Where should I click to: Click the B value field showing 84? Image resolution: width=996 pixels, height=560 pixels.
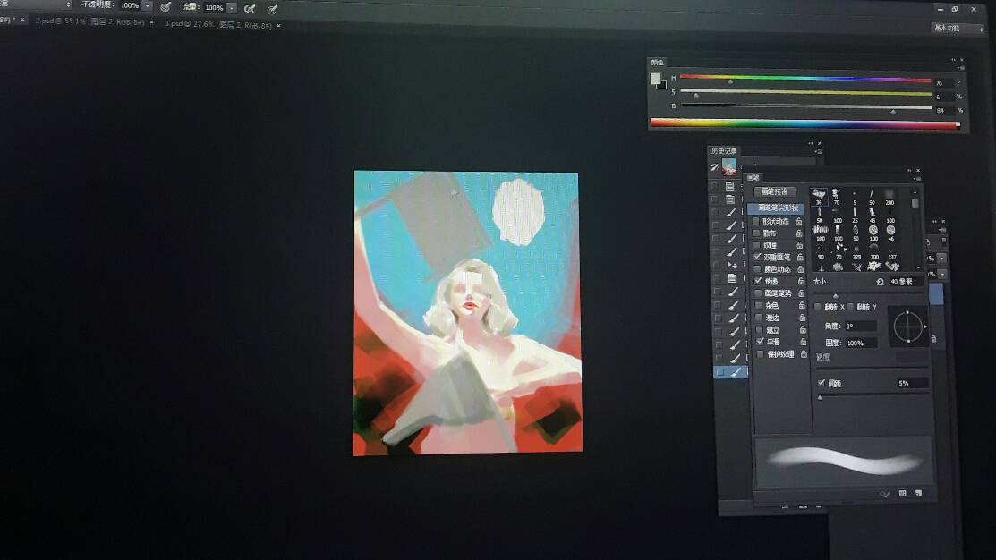943,110
